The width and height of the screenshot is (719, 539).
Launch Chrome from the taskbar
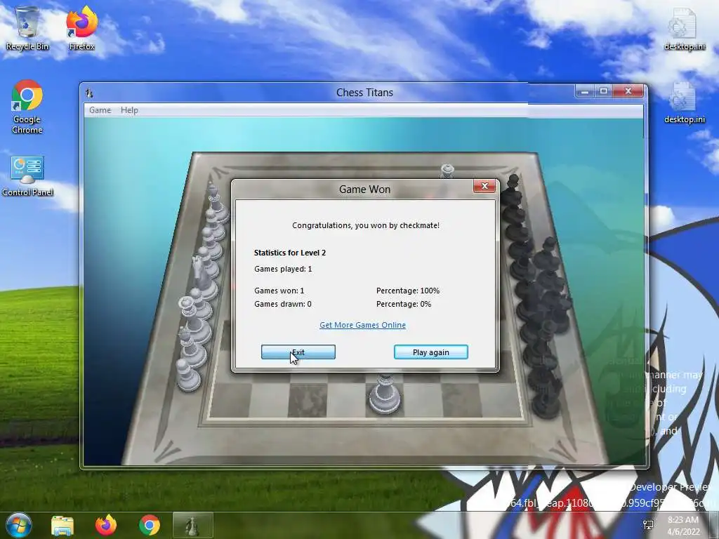pyautogui.click(x=150, y=526)
